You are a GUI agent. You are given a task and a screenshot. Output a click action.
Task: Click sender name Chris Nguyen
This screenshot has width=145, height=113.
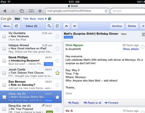74,45
